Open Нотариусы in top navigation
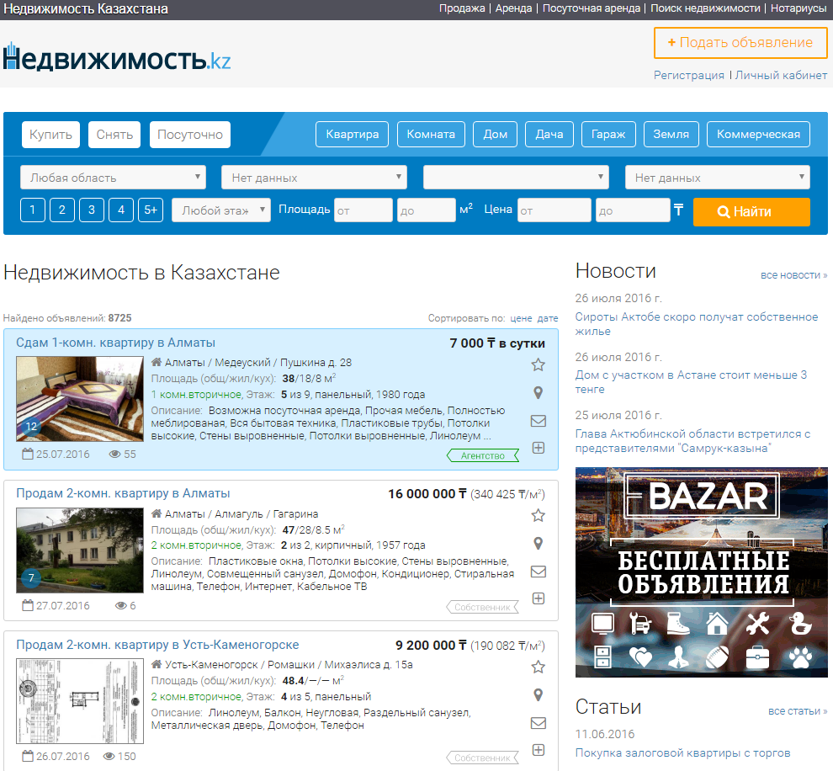This screenshot has width=833, height=771. [799, 8]
